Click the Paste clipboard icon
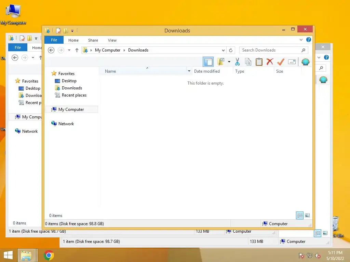The height and width of the screenshot is (262, 350). pos(259,62)
